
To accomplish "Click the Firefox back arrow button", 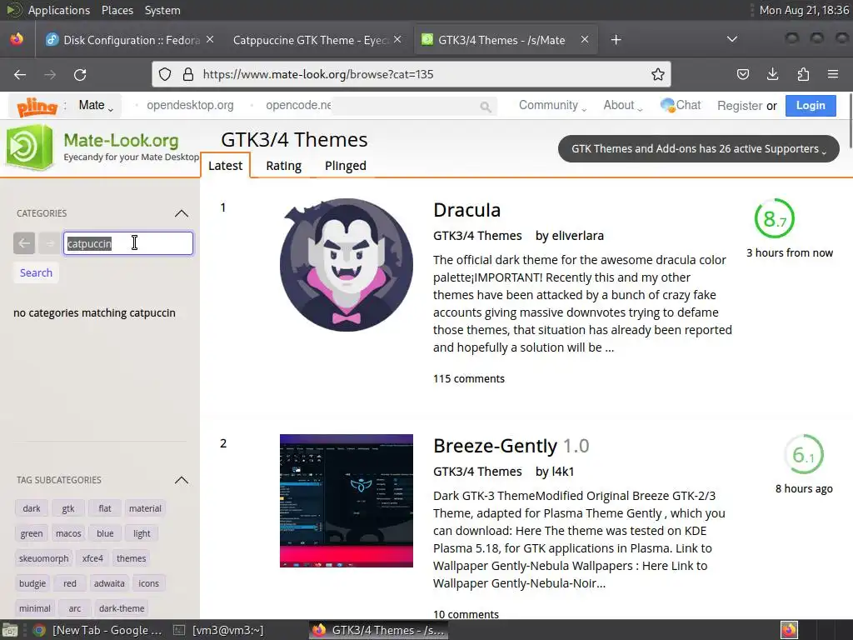I will pyautogui.click(x=20, y=74).
